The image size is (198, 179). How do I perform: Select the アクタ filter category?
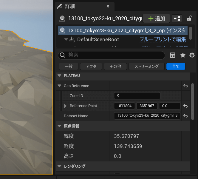91,67
